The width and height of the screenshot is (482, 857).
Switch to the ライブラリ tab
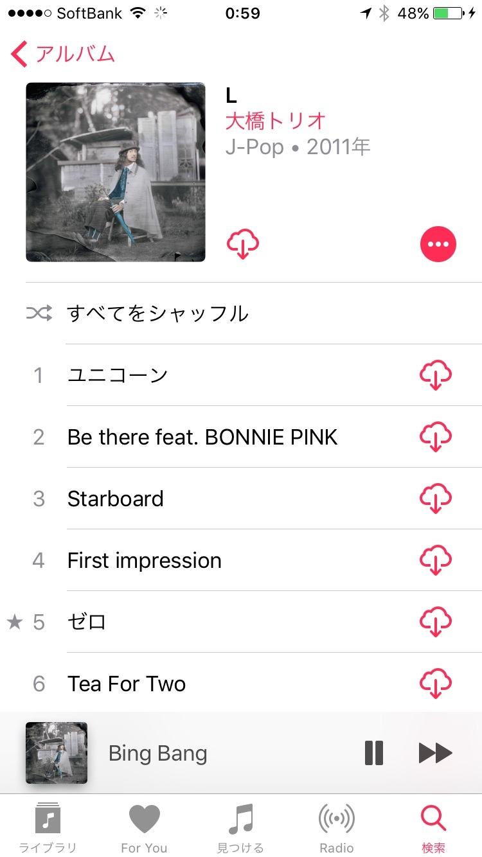pos(48,827)
